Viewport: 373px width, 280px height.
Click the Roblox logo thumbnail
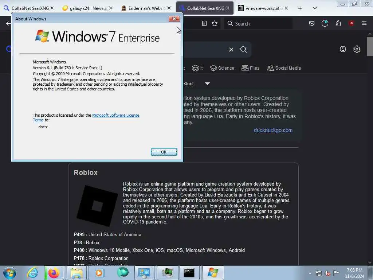97,206
